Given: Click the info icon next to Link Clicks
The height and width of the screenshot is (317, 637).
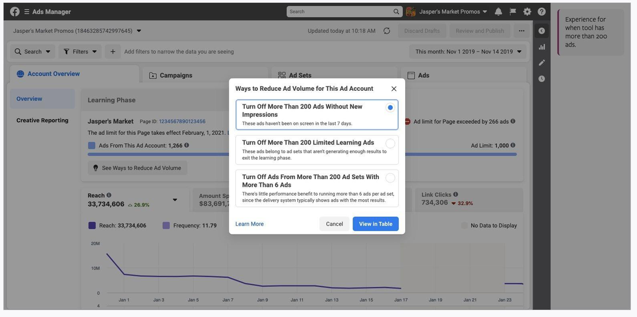Looking at the screenshot, I should pos(455,194).
